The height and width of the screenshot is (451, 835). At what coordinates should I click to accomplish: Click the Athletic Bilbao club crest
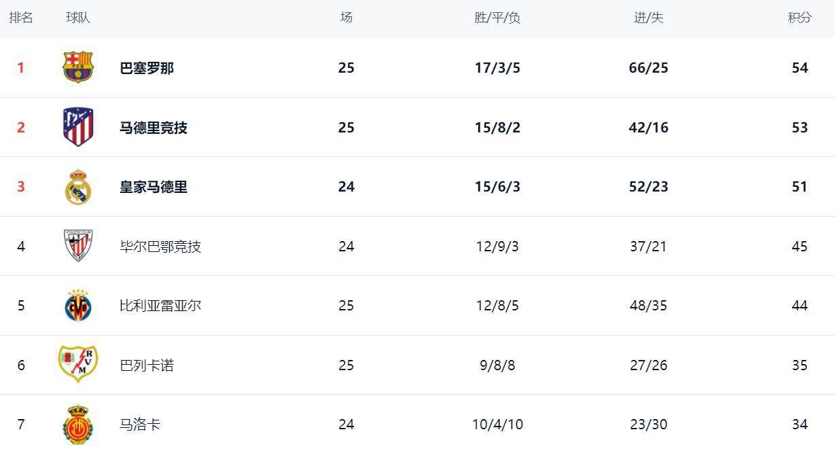[78, 246]
